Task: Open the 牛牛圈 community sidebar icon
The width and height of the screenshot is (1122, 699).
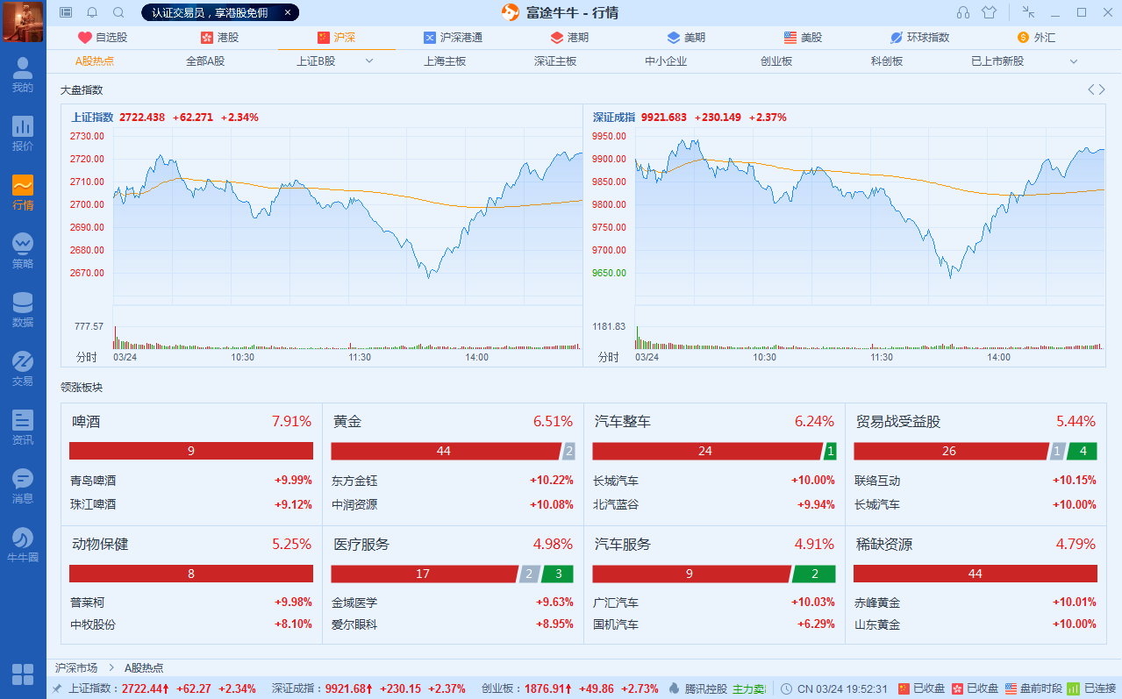Action: coord(23,545)
